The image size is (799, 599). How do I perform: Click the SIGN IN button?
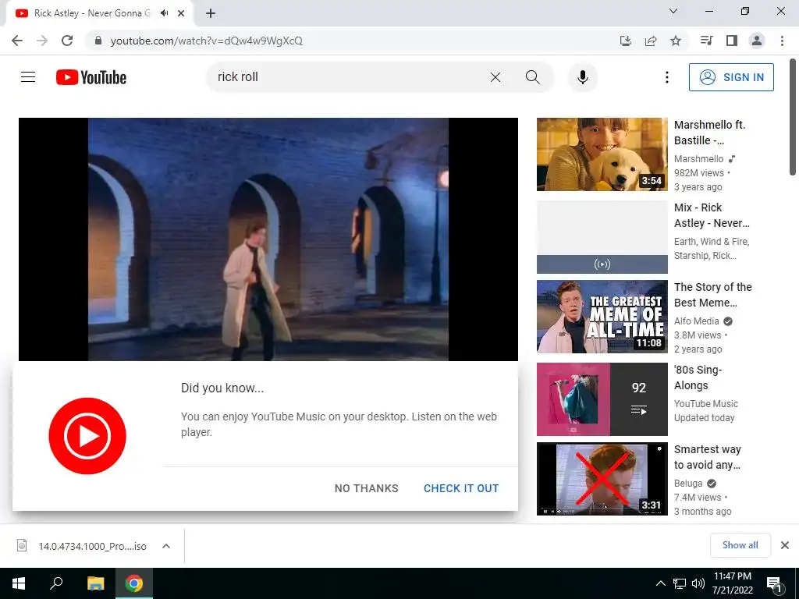pos(731,77)
